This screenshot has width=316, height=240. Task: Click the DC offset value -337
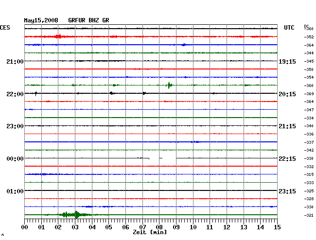(x=309, y=142)
